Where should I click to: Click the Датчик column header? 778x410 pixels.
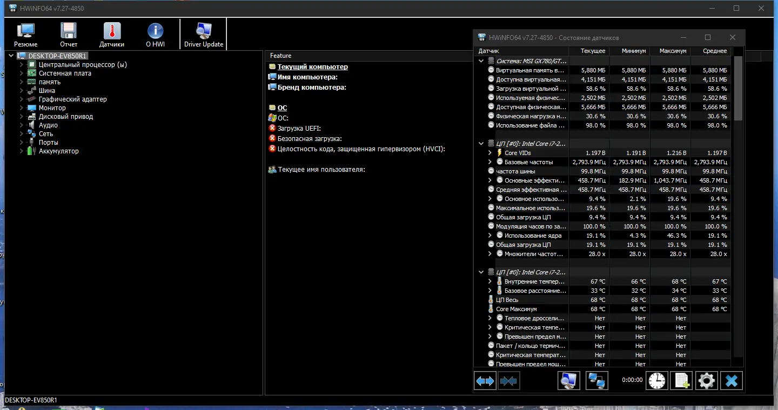[x=521, y=51]
